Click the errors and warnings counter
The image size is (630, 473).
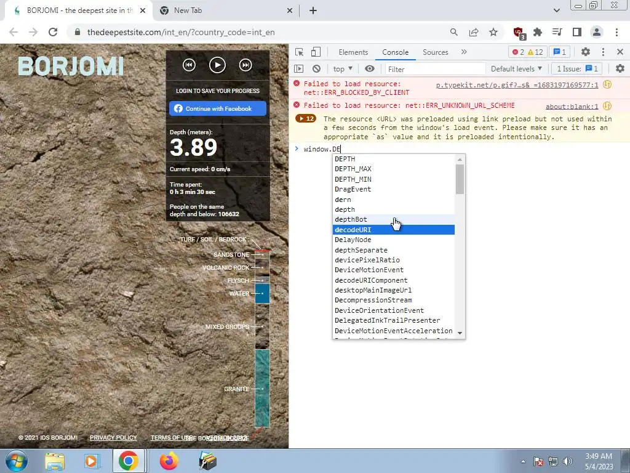[x=528, y=52]
